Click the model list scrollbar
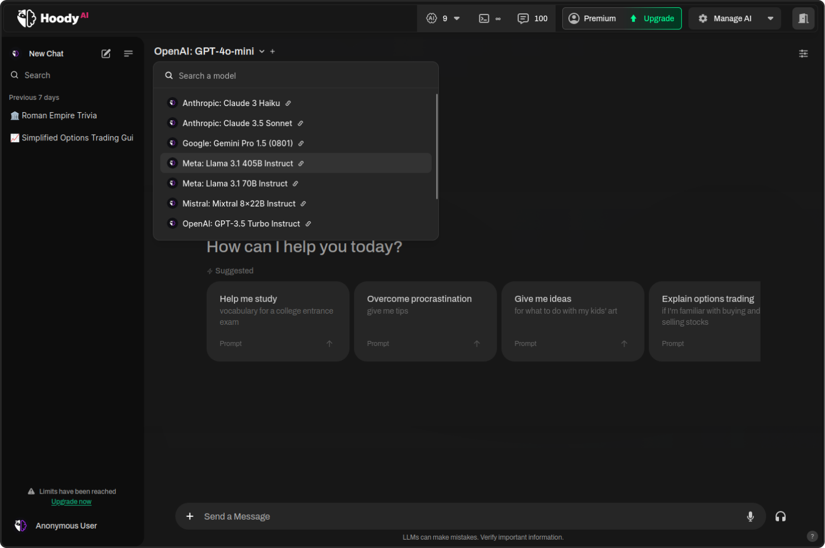 437,146
